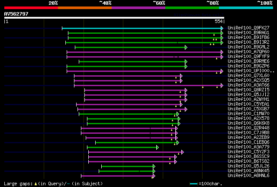The height and width of the screenshot is (187, 277).
Task: Click the purple ~60% legend segment
Action: [138, 8]
